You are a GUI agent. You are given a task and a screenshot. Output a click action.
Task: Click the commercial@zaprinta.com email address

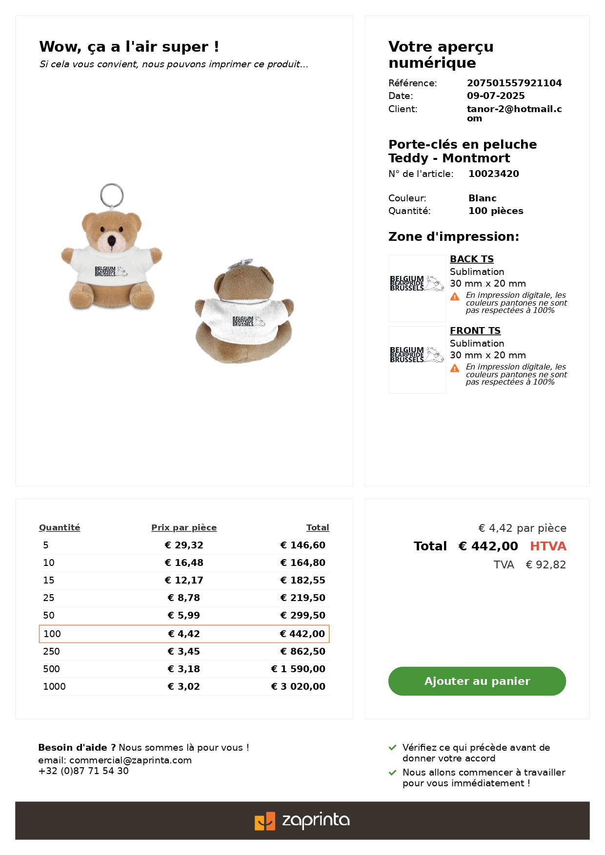coord(131,760)
